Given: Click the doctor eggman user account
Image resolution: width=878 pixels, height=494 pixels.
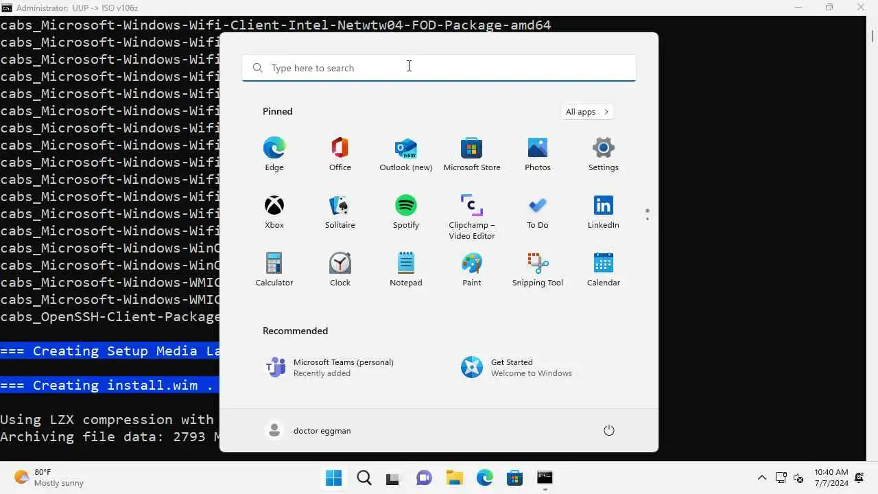Looking at the screenshot, I should click(x=308, y=430).
